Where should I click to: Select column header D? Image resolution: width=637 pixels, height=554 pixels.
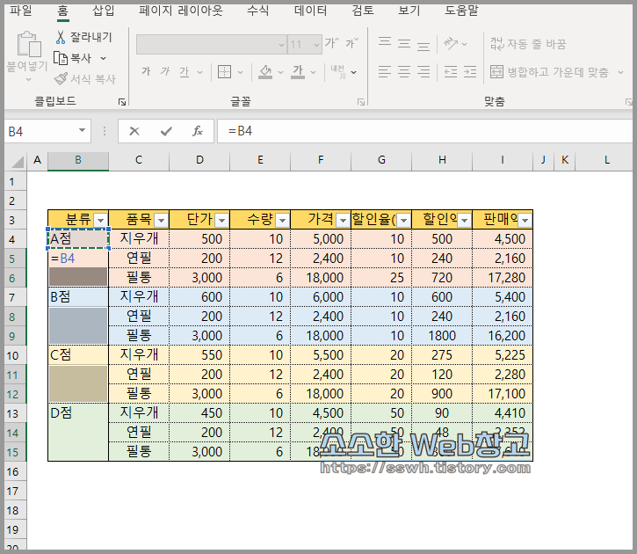tap(199, 160)
